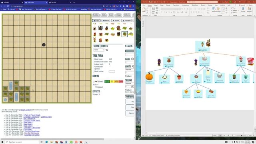Screen dimensions: 256x144
Task: Open the Common Wheat Stand link
Action: [x=32, y=120]
